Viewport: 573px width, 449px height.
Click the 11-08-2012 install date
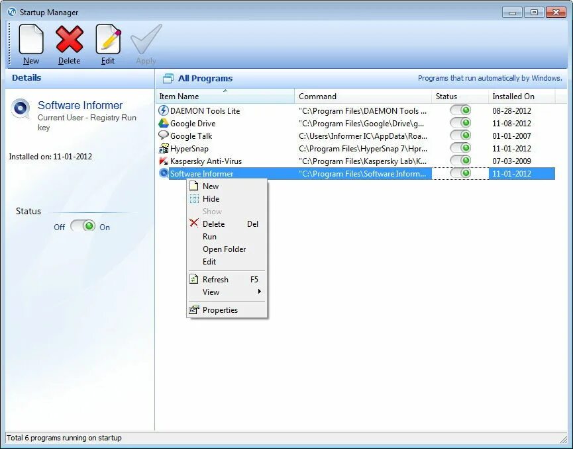pyautogui.click(x=511, y=123)
